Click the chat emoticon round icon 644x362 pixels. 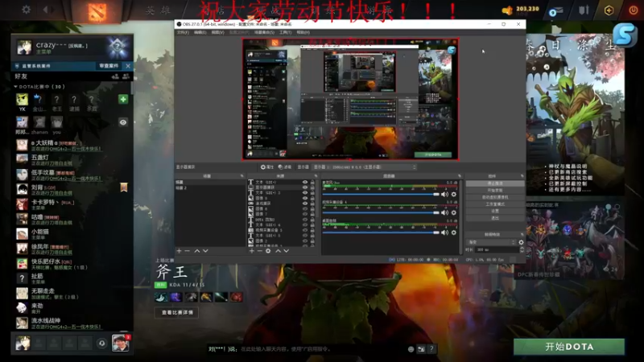click(411, 349)
